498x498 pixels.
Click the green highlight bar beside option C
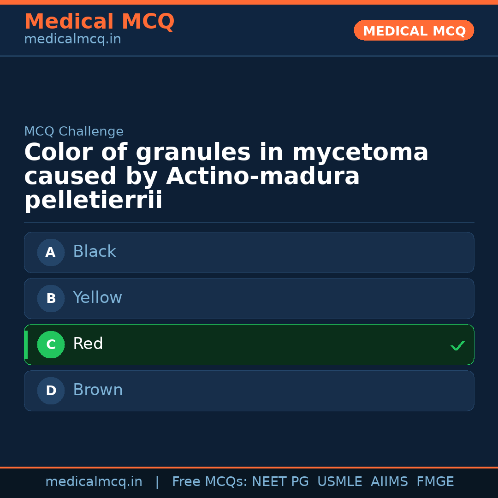26,344
